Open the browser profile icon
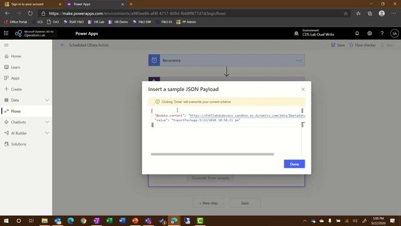Screen dimensions: 401x226 (382, 13)
